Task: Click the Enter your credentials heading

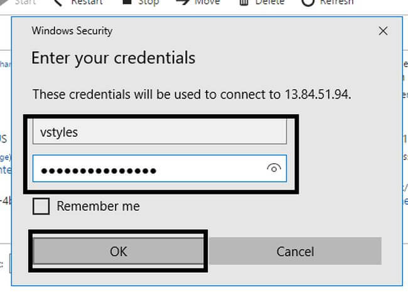Action: [x=113, y=58]
